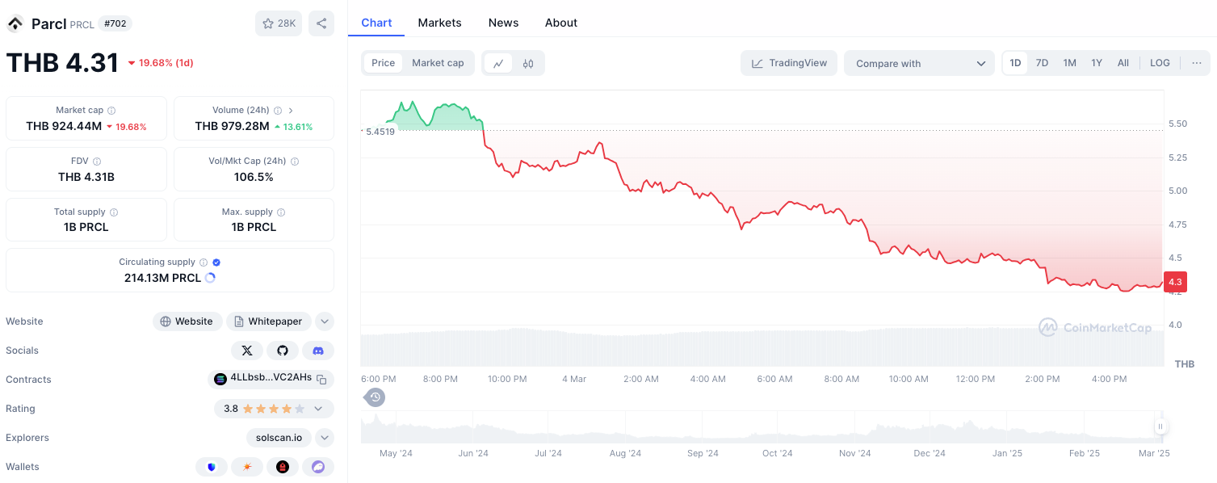Click the purple Phantom wallet icon
This screenshot has width=1217, height=483.
coord(318,467)
